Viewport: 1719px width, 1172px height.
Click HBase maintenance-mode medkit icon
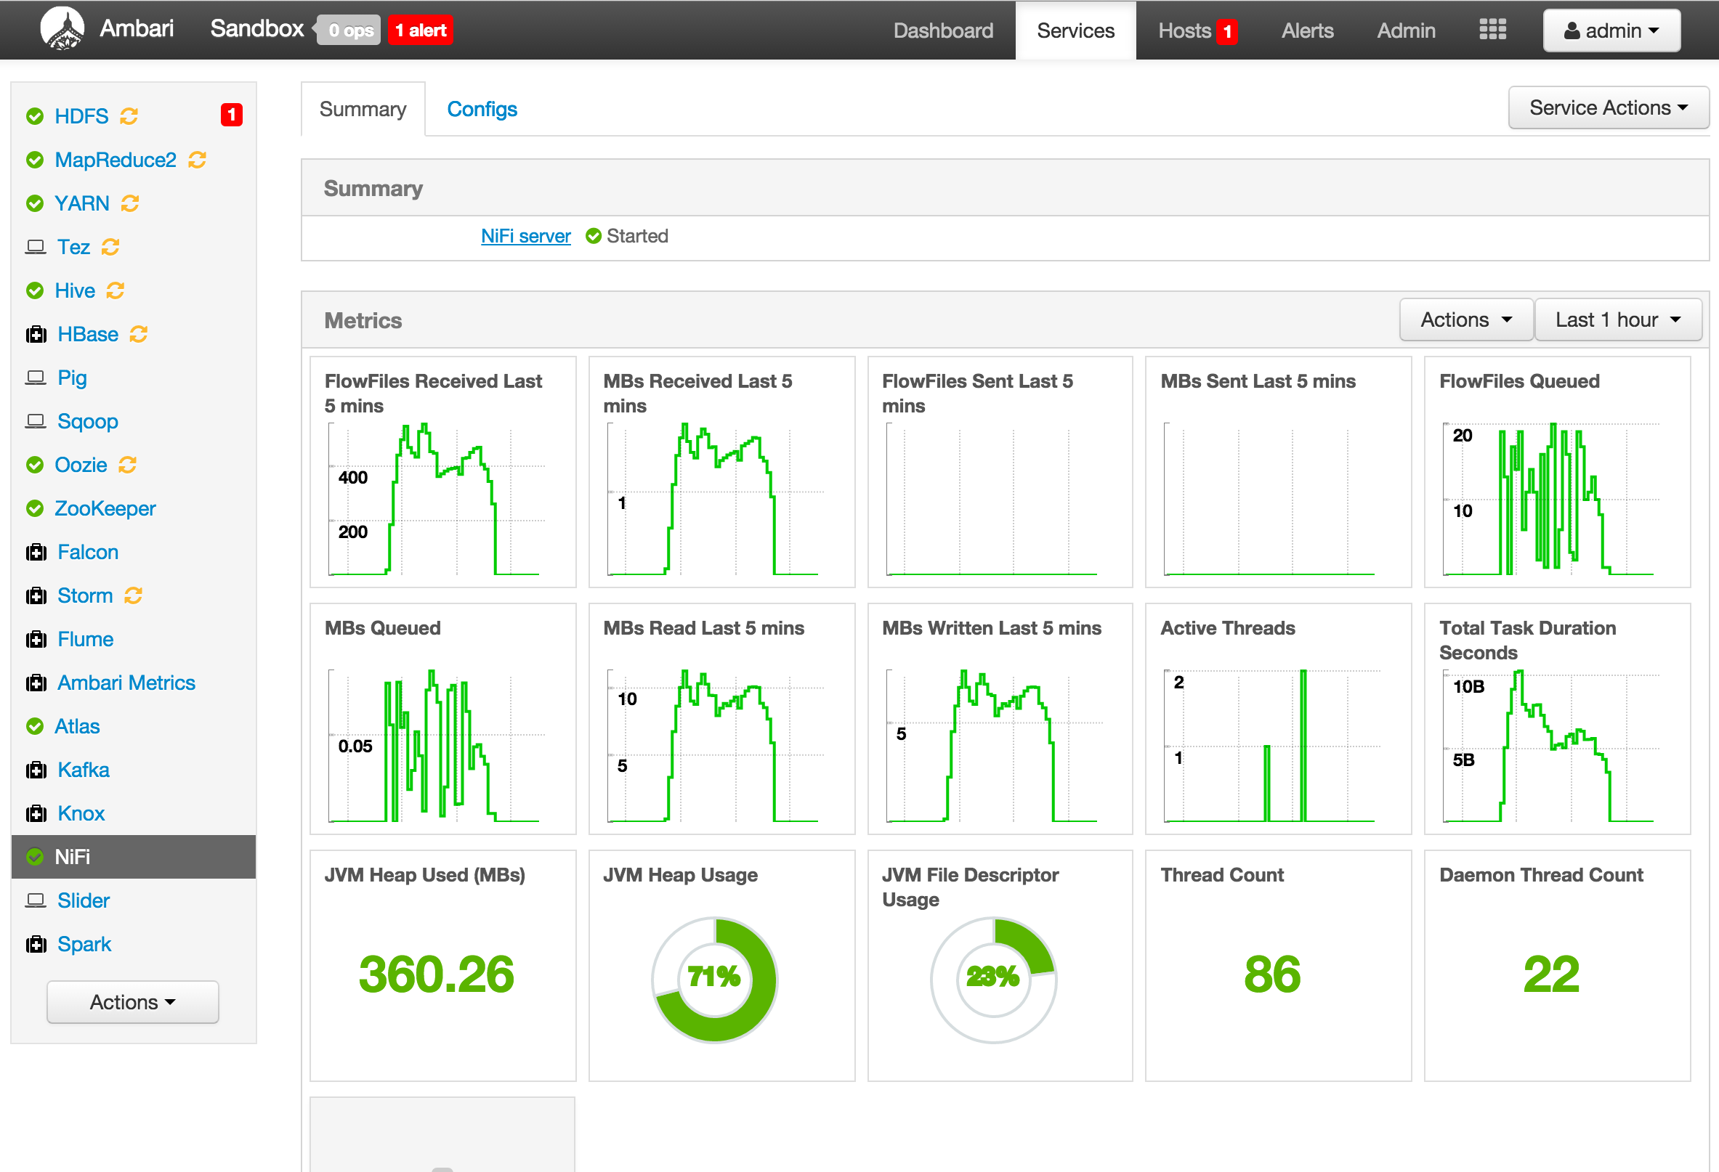click(x=36, y=334)
